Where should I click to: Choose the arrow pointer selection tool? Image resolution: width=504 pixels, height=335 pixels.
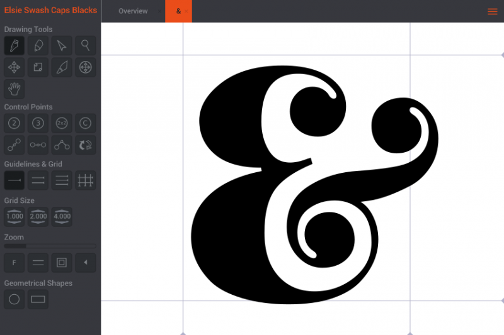coord(62,45)
